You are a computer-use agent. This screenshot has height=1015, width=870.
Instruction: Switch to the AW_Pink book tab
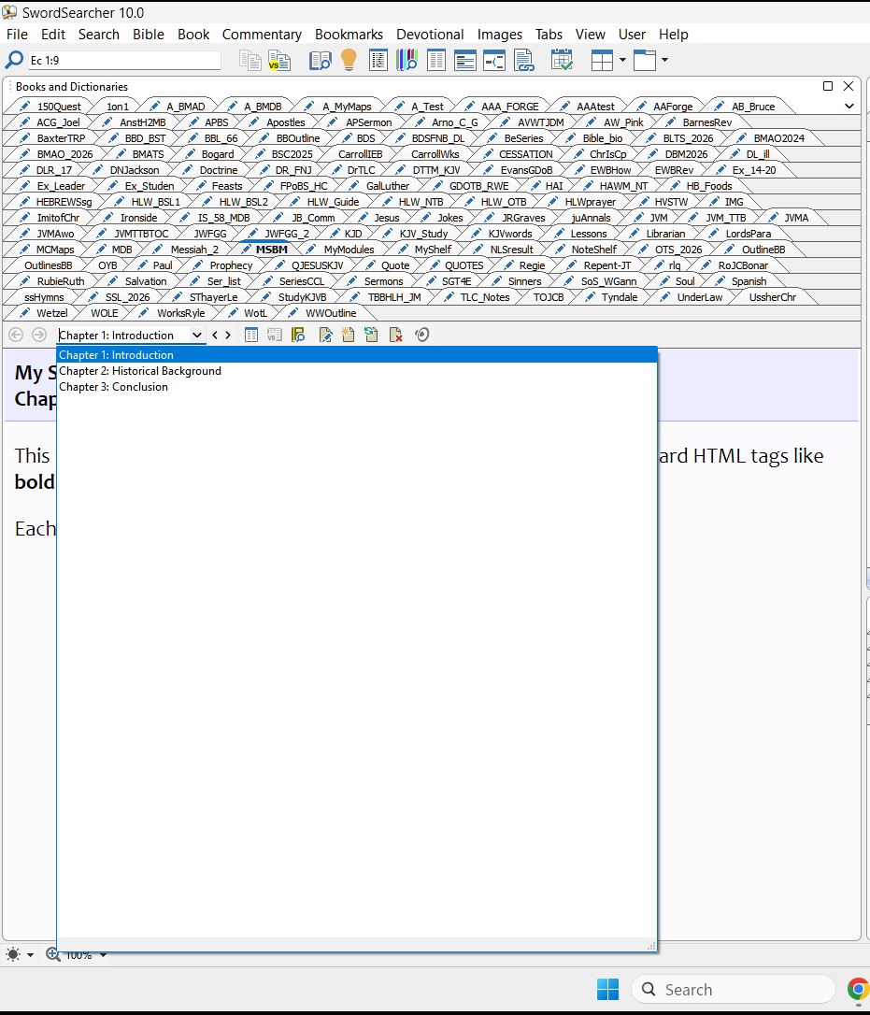(617, 122)
